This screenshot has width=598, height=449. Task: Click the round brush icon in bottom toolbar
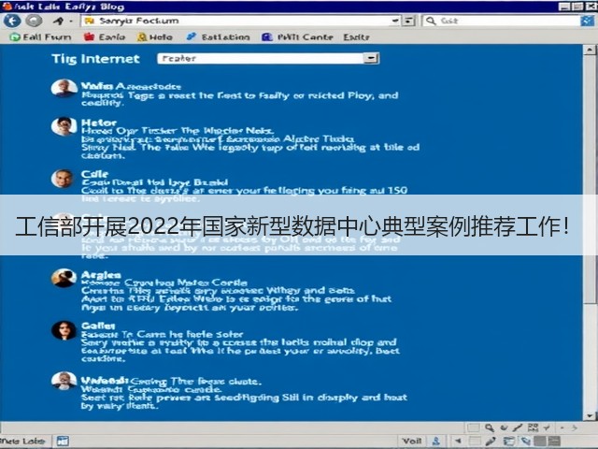coord(504,428)
